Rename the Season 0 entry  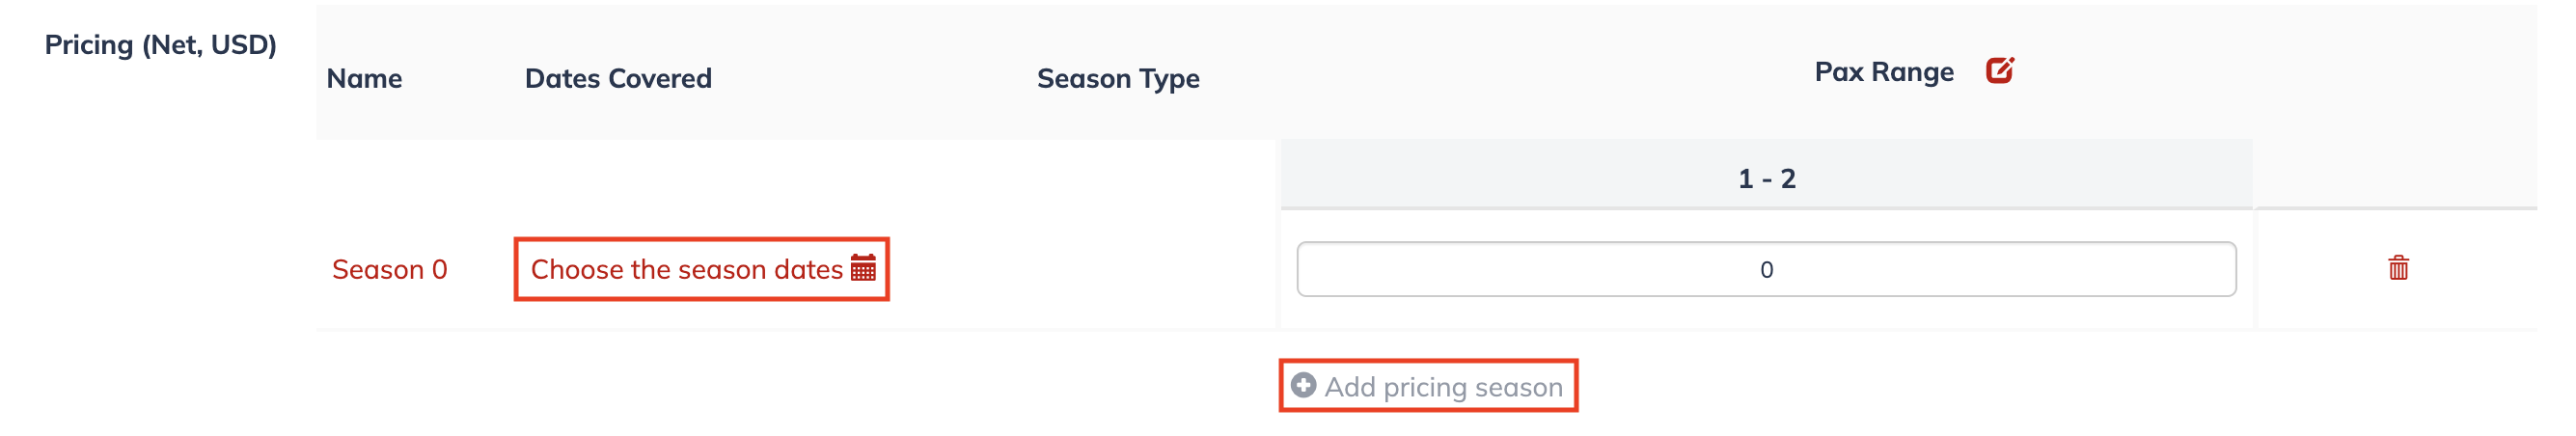click(389, 269)
